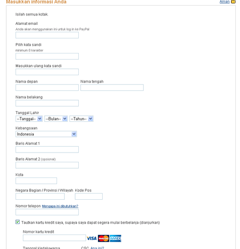Select the Masukkan ulang kata sandi field
Image resolution: width=240 pixels, height=249 pixels.
pyautogui.click(x=47, y=72)
